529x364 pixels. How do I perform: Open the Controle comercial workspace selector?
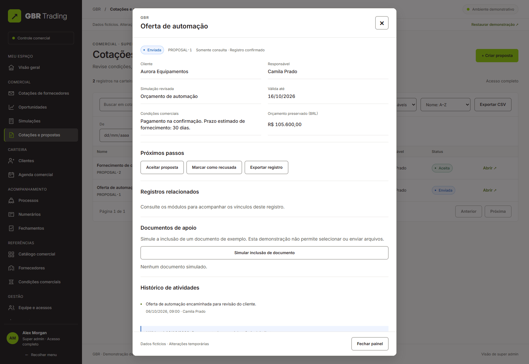(x=41, y=38)
